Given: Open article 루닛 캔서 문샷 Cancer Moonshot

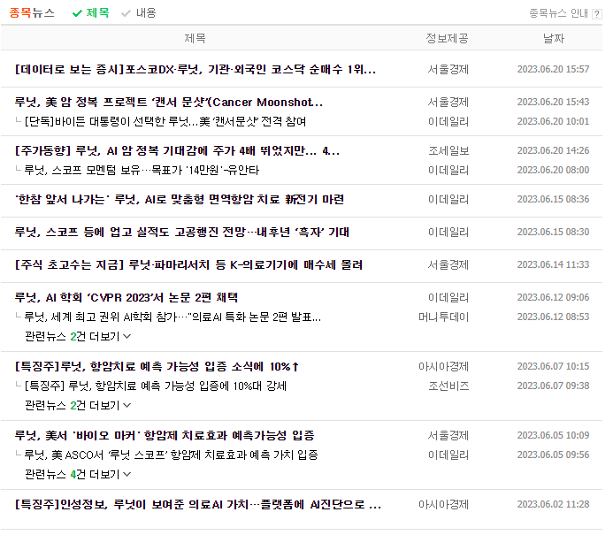Looking at the screenshot, I should (x=168, y=103).
